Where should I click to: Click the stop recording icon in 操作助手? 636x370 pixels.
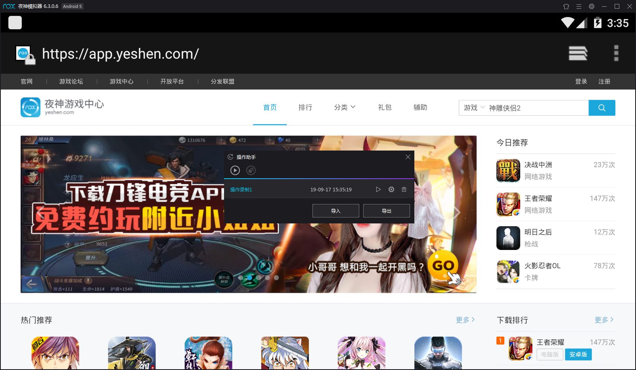click(x=251, y=170)
